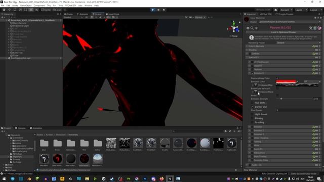Click the Play button in toolbar
324x182 pixels.
pos(153,10)
